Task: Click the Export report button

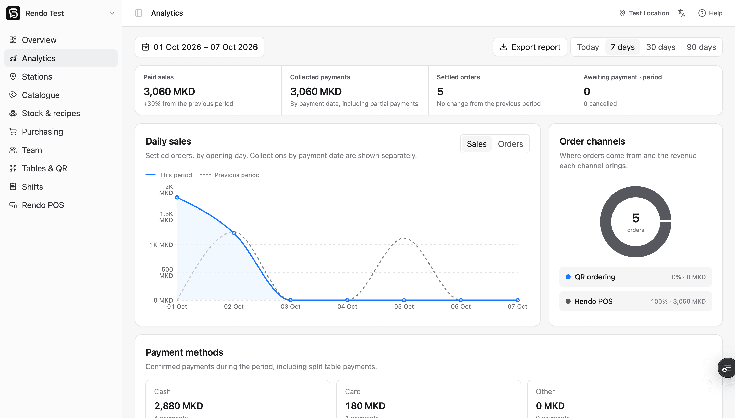Action: coord(530,47)
